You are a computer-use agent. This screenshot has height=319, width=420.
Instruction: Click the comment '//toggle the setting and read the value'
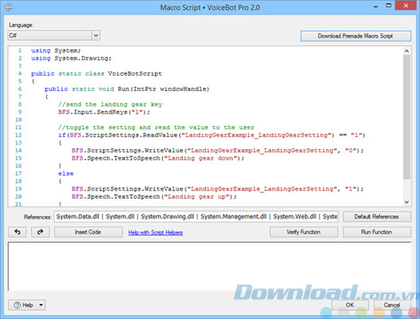click(x=157, y=128)
